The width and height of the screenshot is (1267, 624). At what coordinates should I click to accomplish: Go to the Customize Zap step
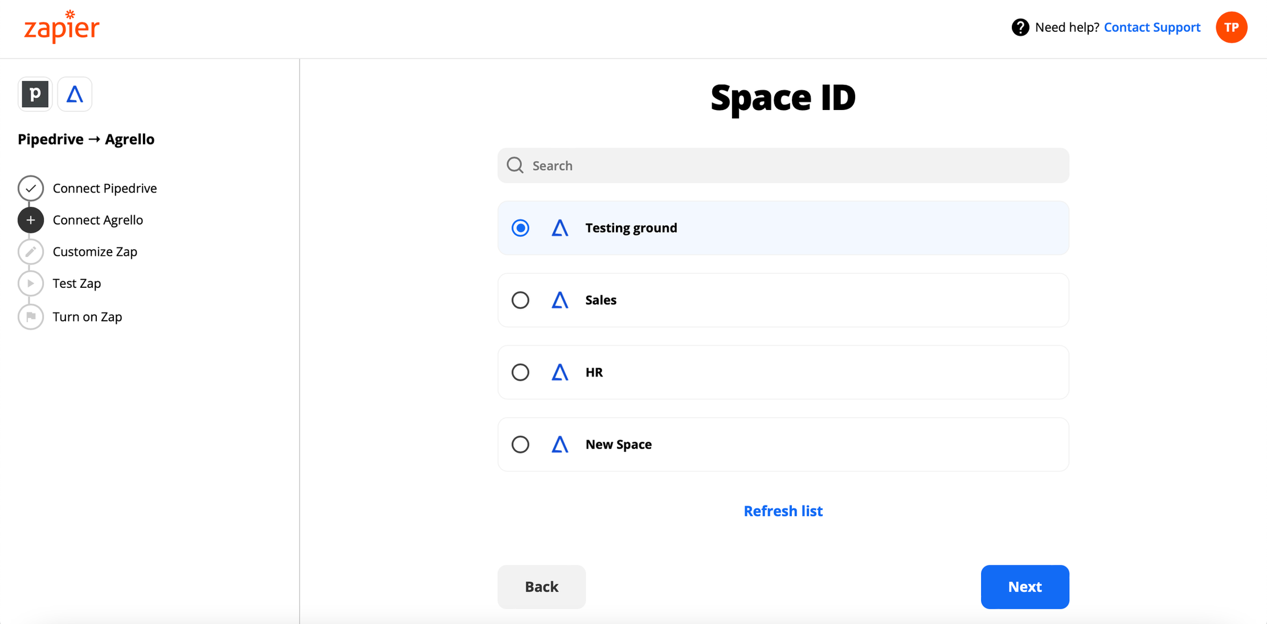95,252
